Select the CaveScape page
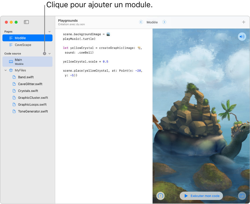The height and width of the screenshot is (204, 250). (27, 45)
